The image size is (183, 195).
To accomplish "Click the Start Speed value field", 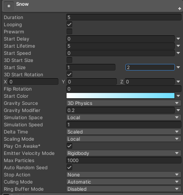I will (120, 53).
